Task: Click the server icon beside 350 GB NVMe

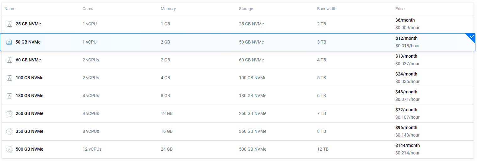Action: click(x=9, y=132)
